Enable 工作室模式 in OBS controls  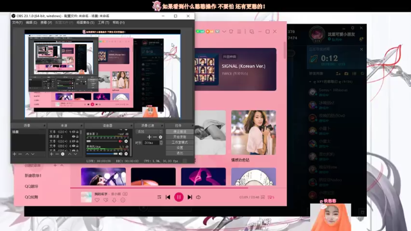[180, 142]
